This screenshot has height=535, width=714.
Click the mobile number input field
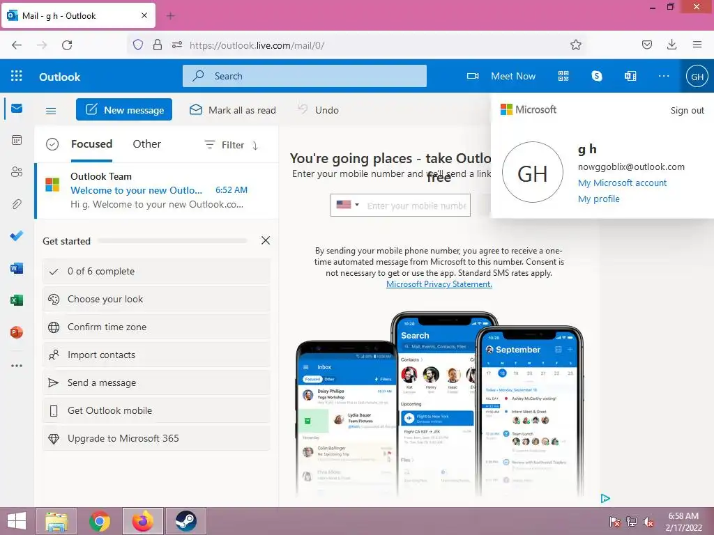point(417,206)
